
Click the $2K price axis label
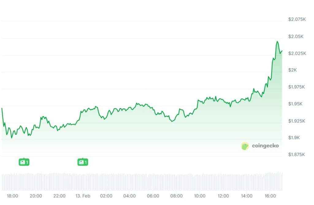click(293, 70)
